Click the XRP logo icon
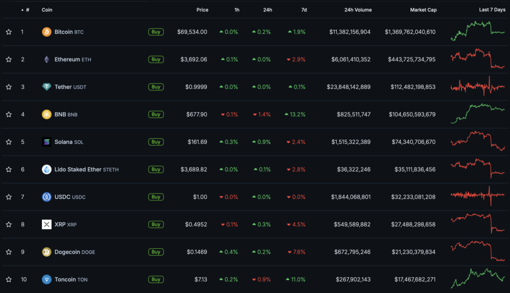The height and width of the screenshot is (293, 510). click(x=46, y=224)
